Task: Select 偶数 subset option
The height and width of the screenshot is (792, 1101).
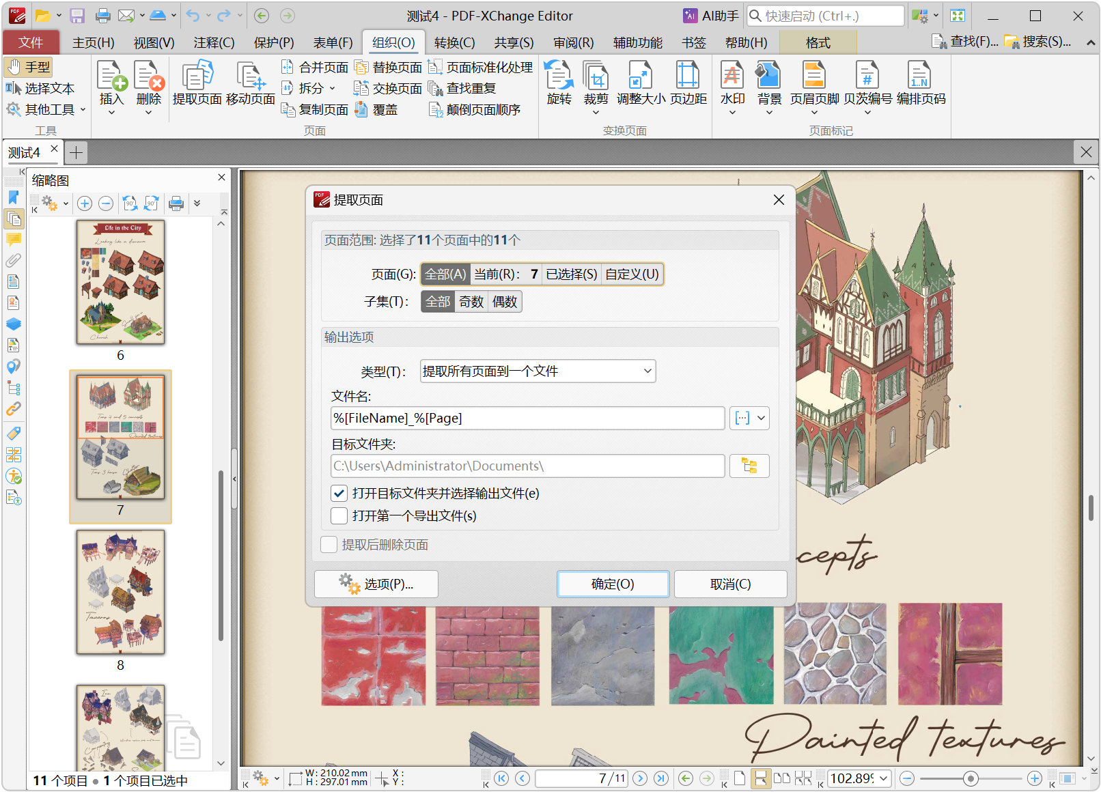Action: [x=505, y=302]
